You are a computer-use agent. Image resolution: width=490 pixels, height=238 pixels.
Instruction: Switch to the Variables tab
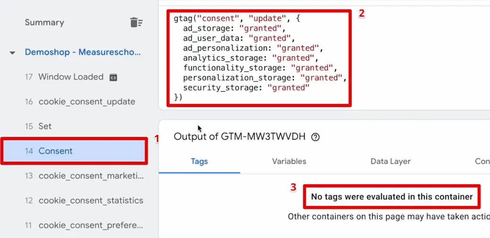pos(289,161)
